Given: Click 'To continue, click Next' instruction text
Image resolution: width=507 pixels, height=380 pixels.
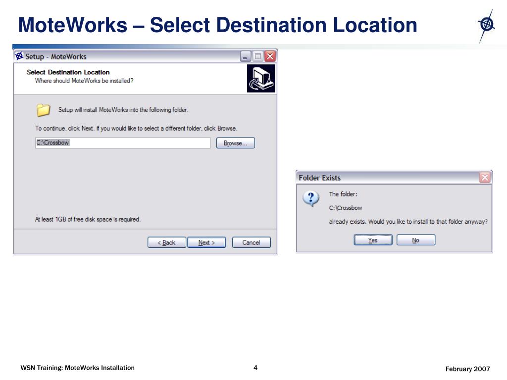Looking at the screenshot, I should [x=136, y=128].
